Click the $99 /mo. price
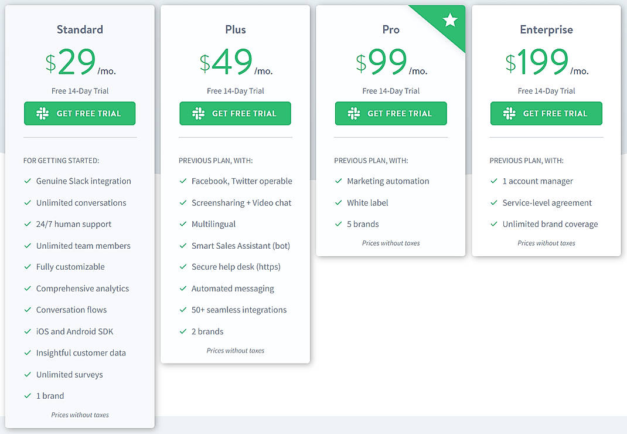This screenshot has height=434, width=627. click(391, 62)
